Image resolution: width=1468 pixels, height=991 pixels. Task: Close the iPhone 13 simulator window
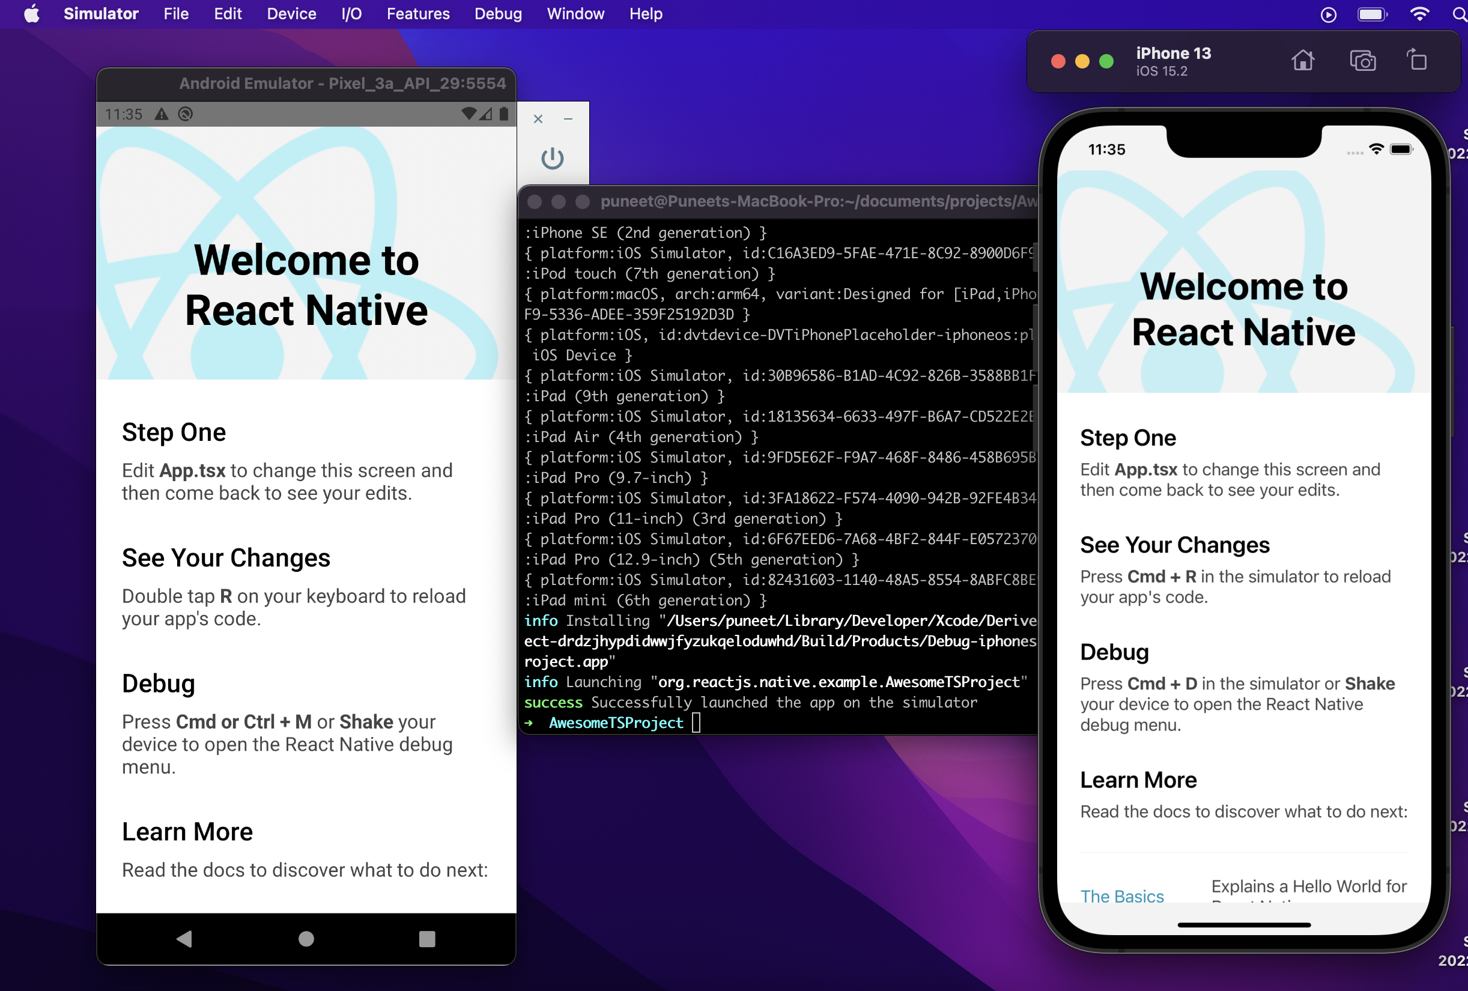1058,61
